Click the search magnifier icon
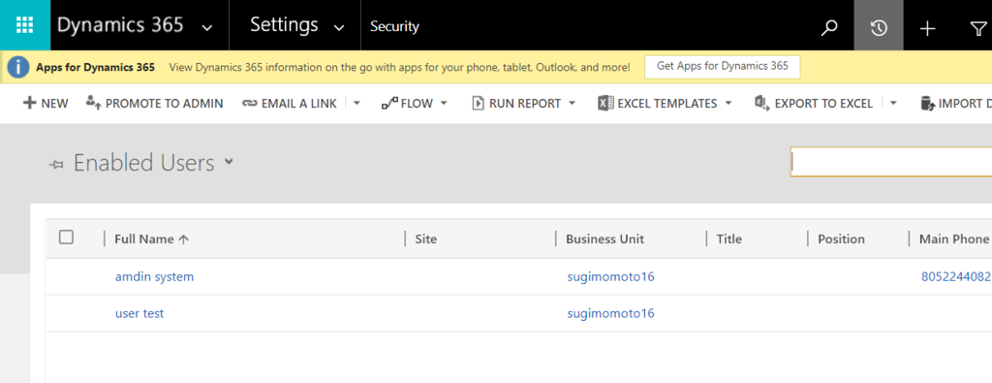This screenshot has width=992, height=383. coord(829,27)
